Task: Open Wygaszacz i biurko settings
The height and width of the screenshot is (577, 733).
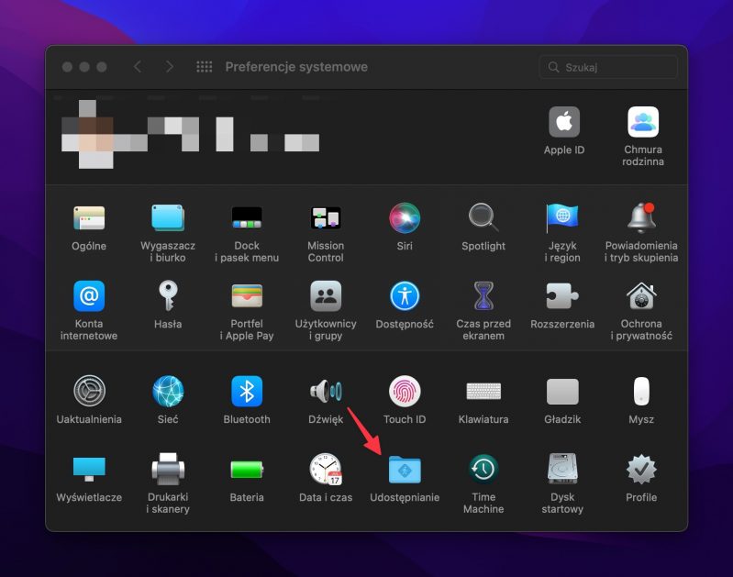Action: pos(168,218)
